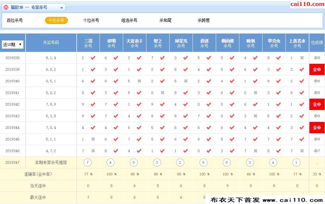Click the dropdown arrow next to 专家杀号

[61, 8]
